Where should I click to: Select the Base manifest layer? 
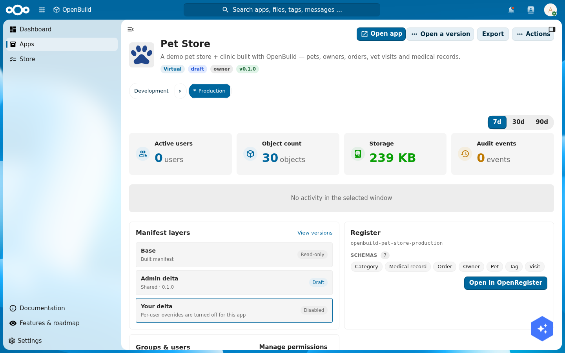(234, 255)
